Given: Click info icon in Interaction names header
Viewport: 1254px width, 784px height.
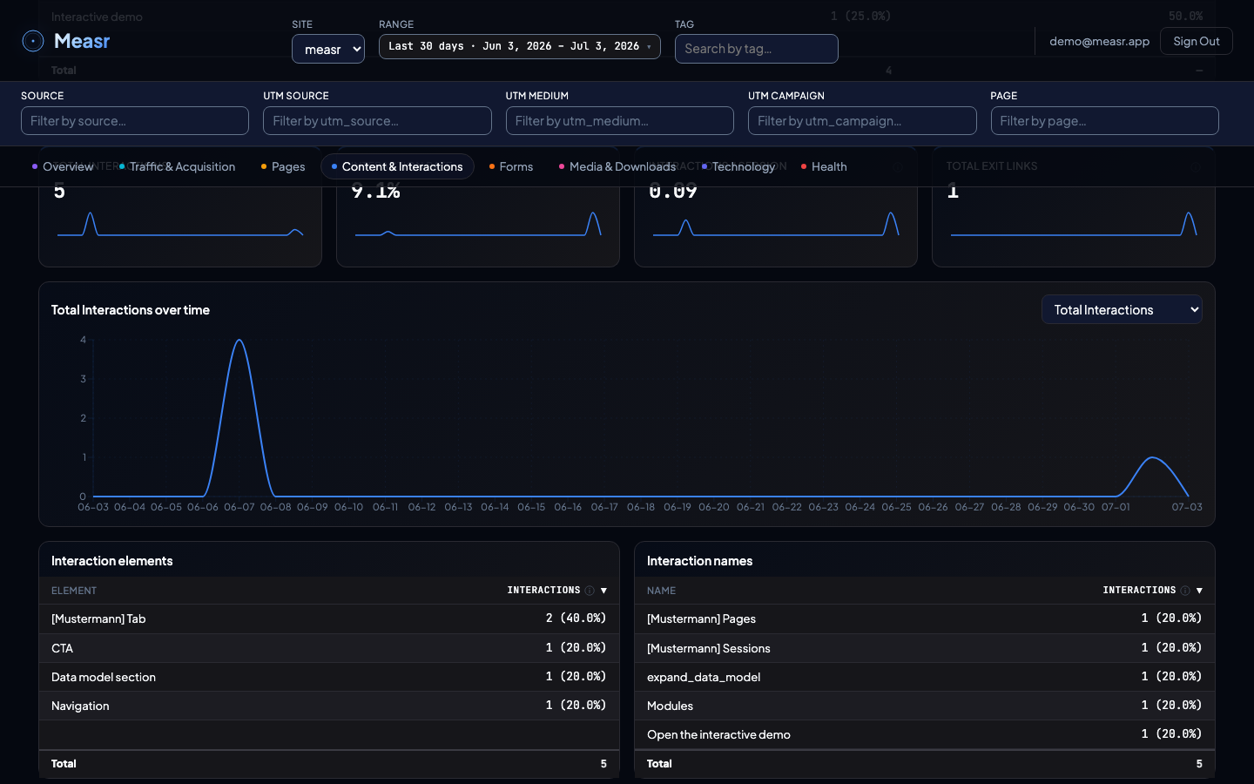Looking at the screenshot, I should pos(1185,591).
